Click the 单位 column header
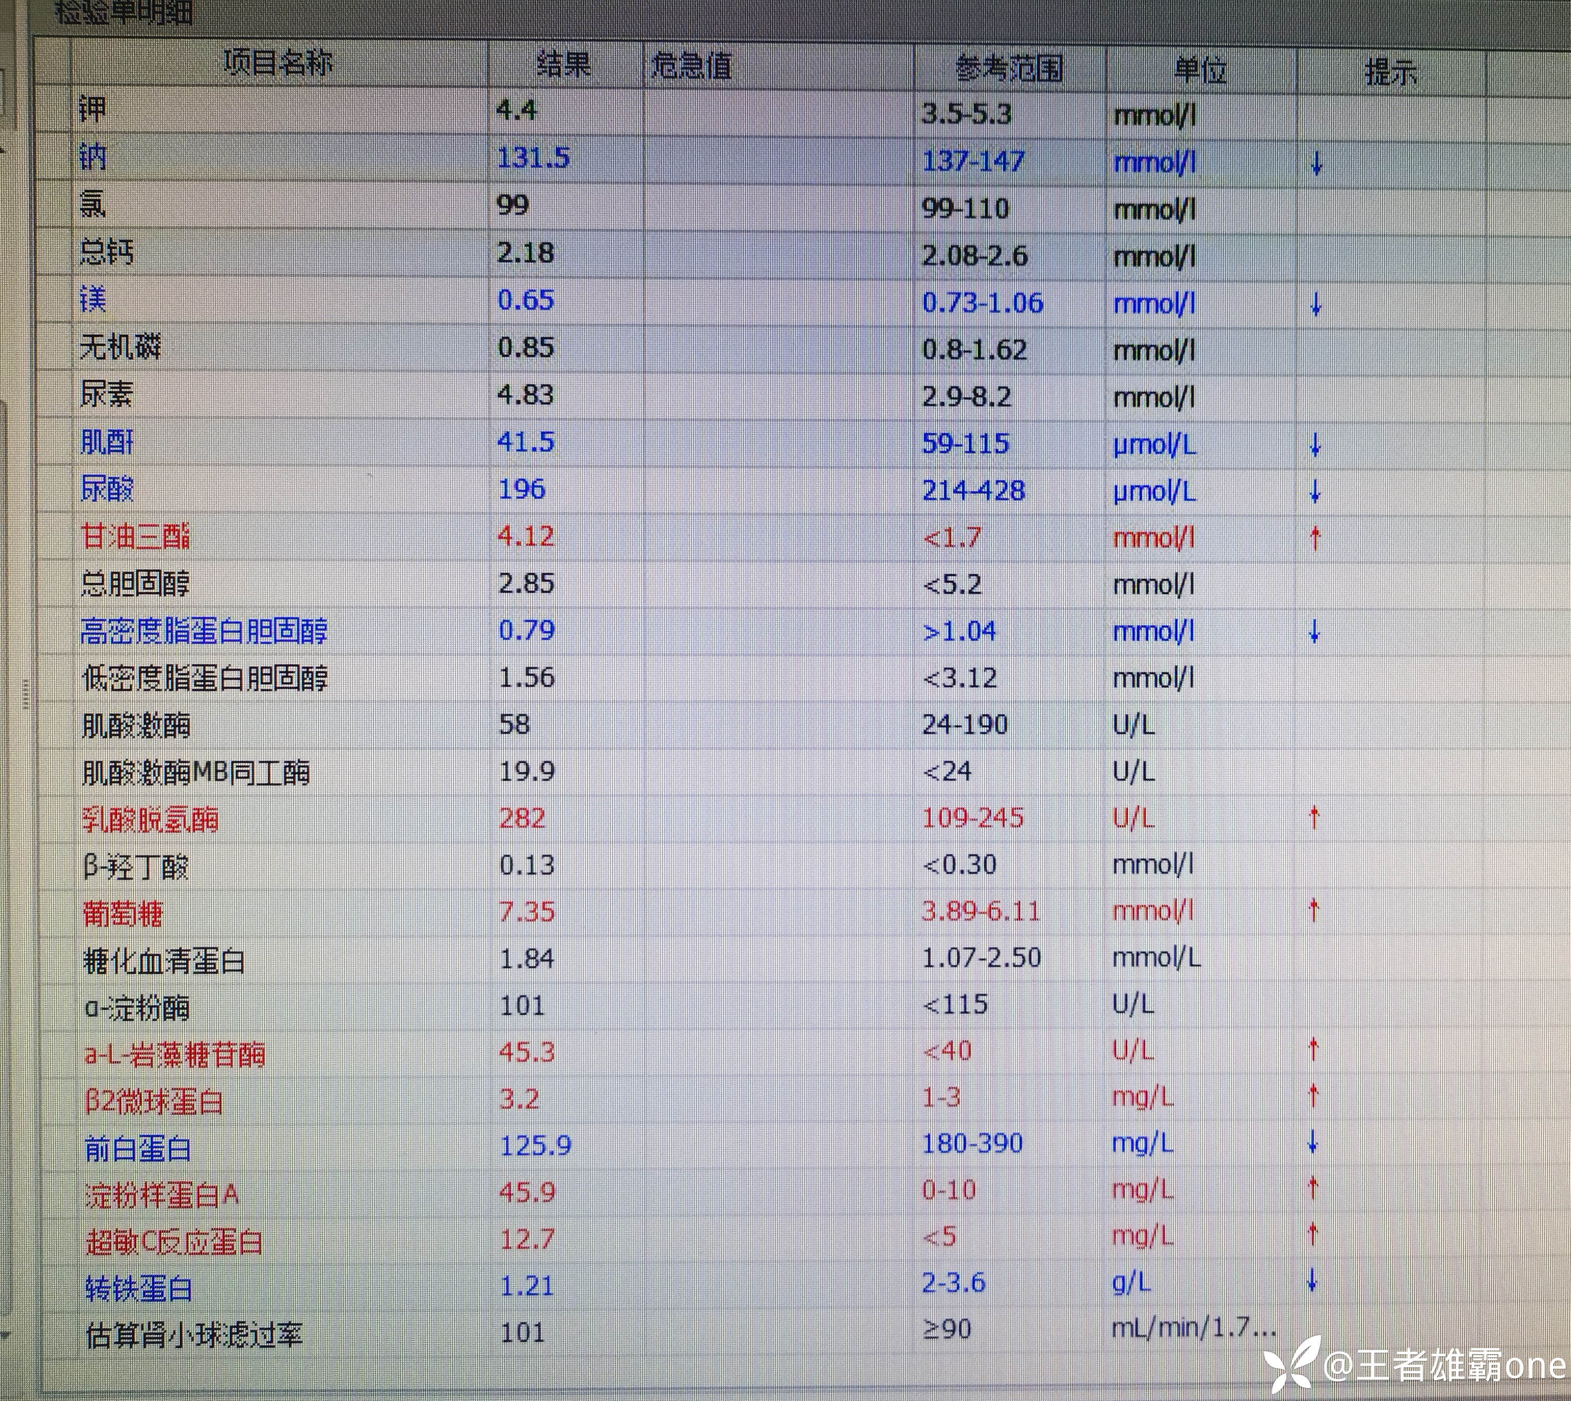Screen dimensions: 1571x1401 [x=1200, y=71]
